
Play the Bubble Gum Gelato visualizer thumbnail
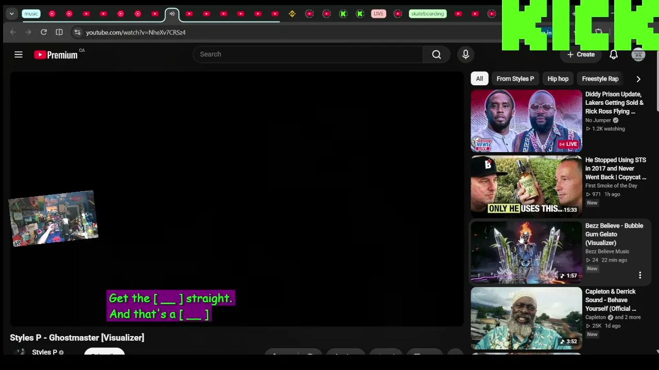[x=526, y=252]
